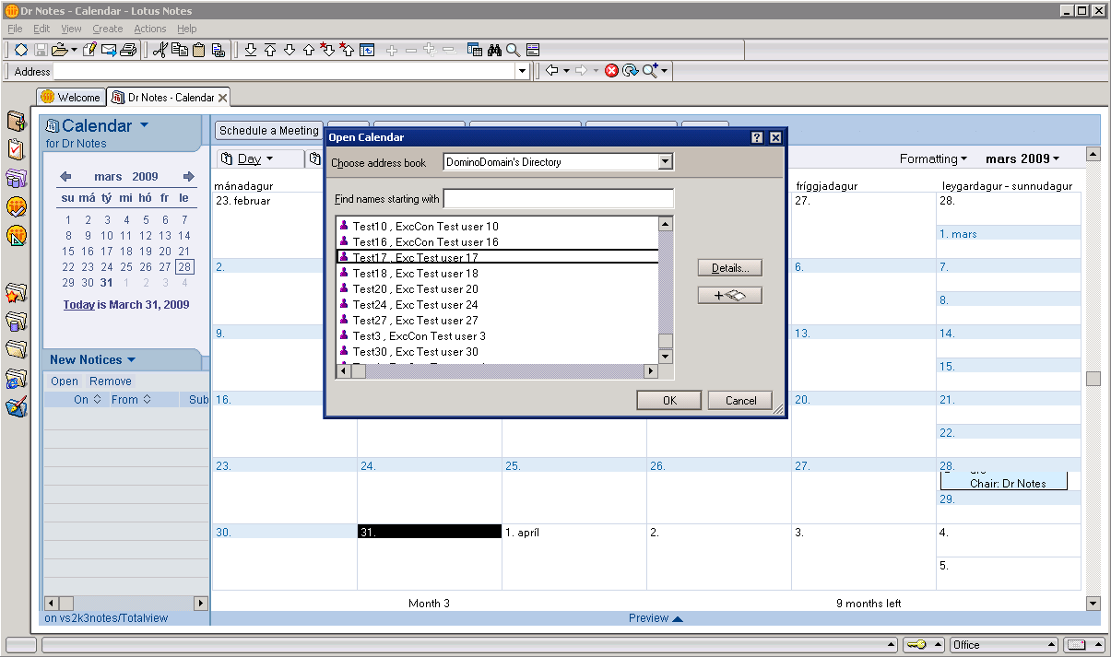Click Remove in the New Notices panel
The height and width of the screenshot is (657, 1111).
111,381
